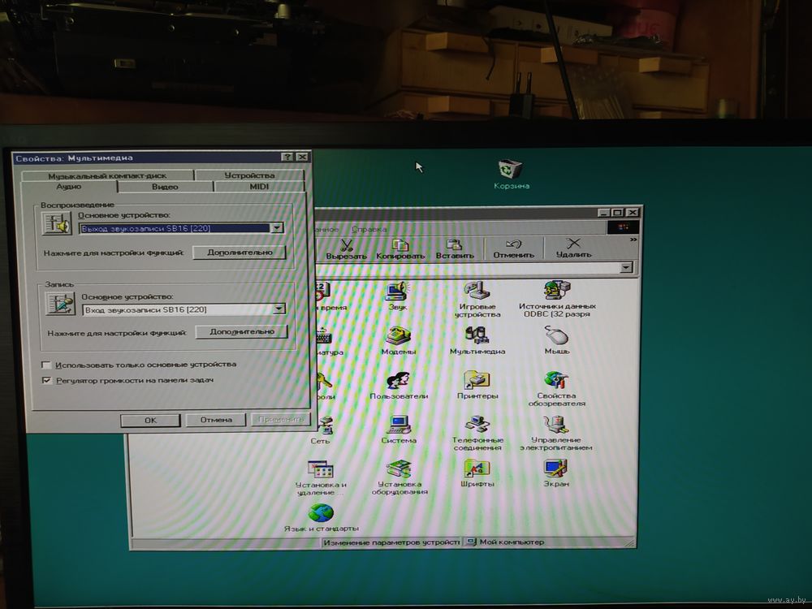Switch to Музыкальный компакт-диск tab
This screenshot has height=609, width=812.
pos(107,175)
